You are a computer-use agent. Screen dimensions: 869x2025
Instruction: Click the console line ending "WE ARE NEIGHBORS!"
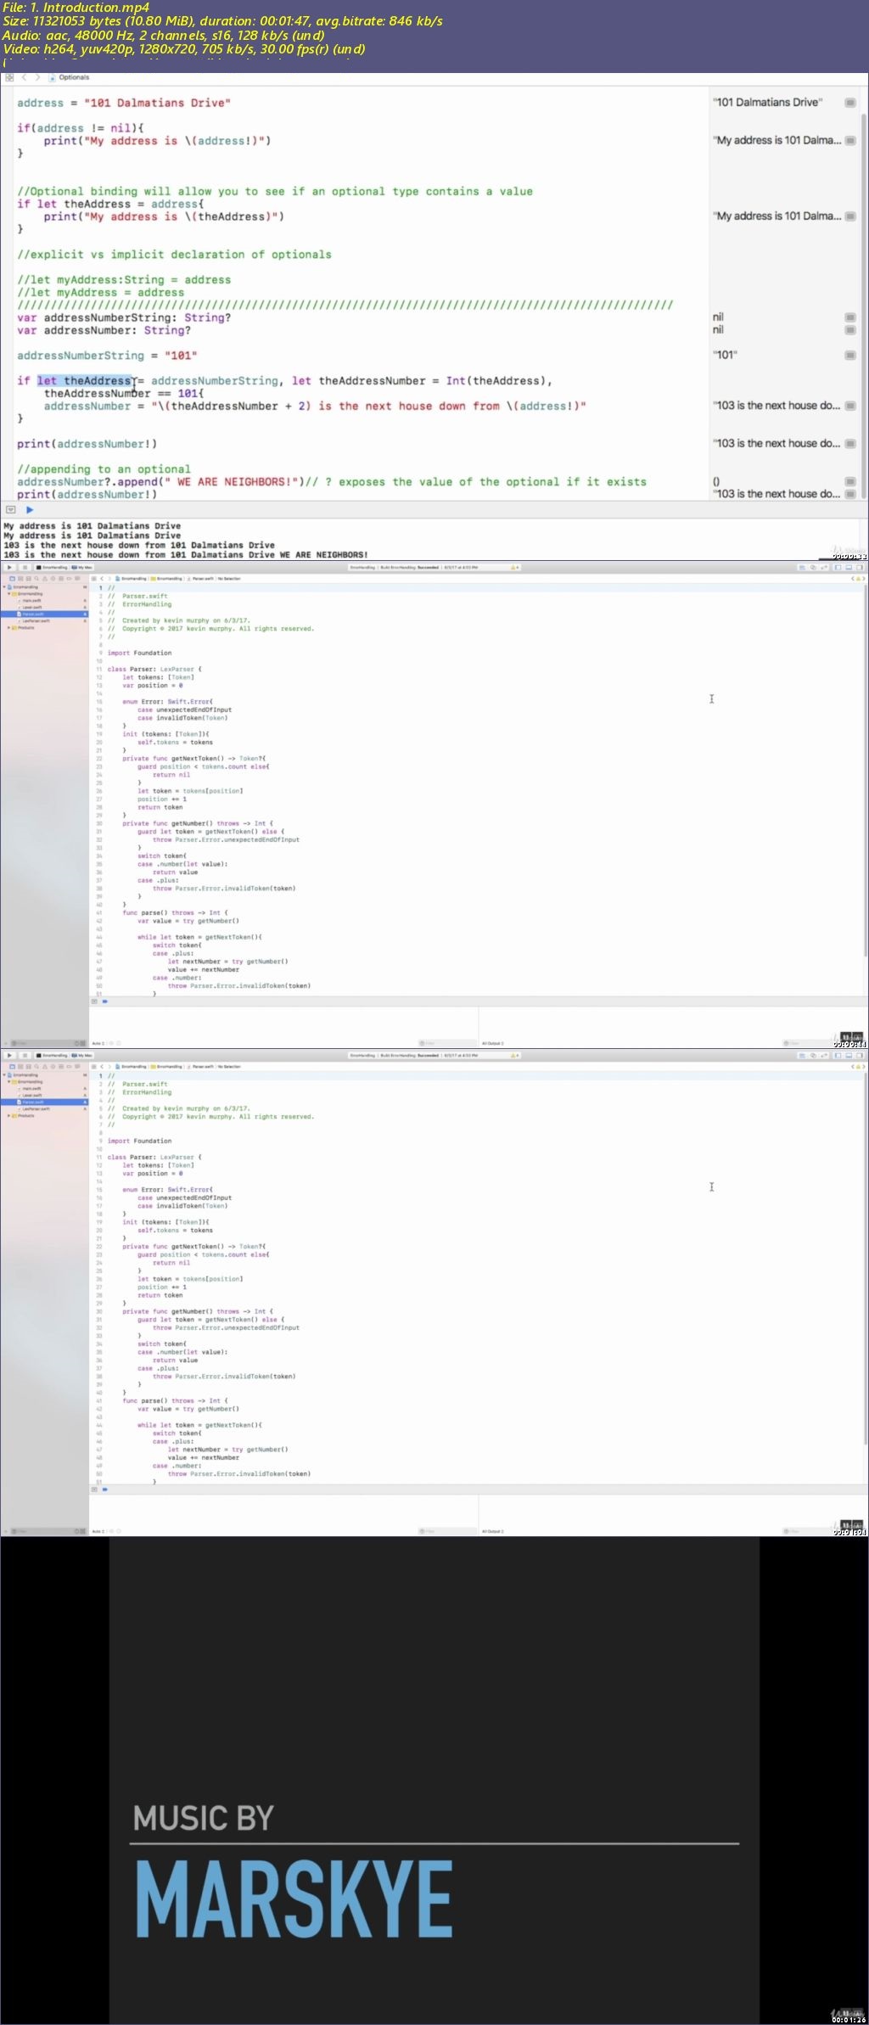tap(186, 555)
